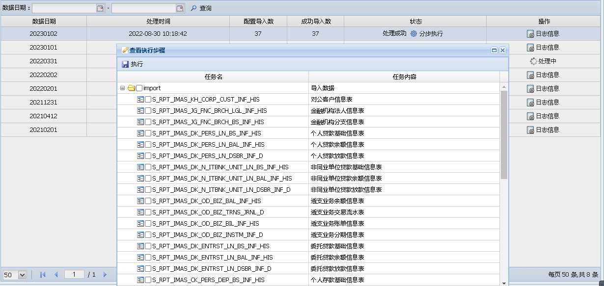Select checkbox for S_RPT_IMAS_DK_PERS_LN_BAL_INF_HIS
This screenshot has height=286, width=604.
point(148,145)
